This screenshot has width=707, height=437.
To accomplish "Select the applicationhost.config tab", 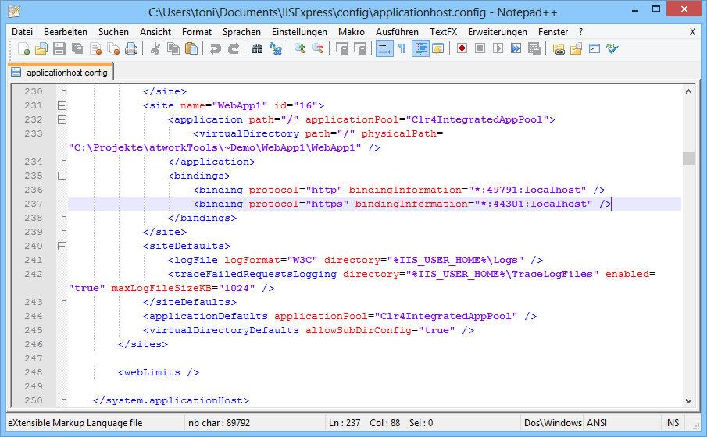I will click(x=61, y=73).
